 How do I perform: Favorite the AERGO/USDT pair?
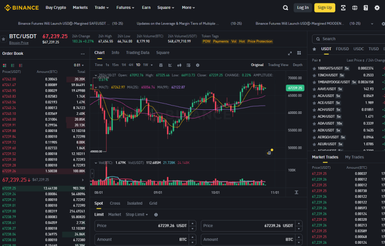tap(314, 137)
